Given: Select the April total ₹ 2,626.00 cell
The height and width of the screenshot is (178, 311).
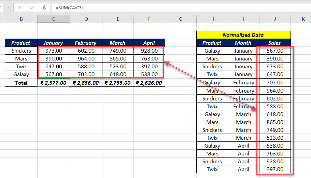Looking at the screenshot, I should (x=149, y=83).
